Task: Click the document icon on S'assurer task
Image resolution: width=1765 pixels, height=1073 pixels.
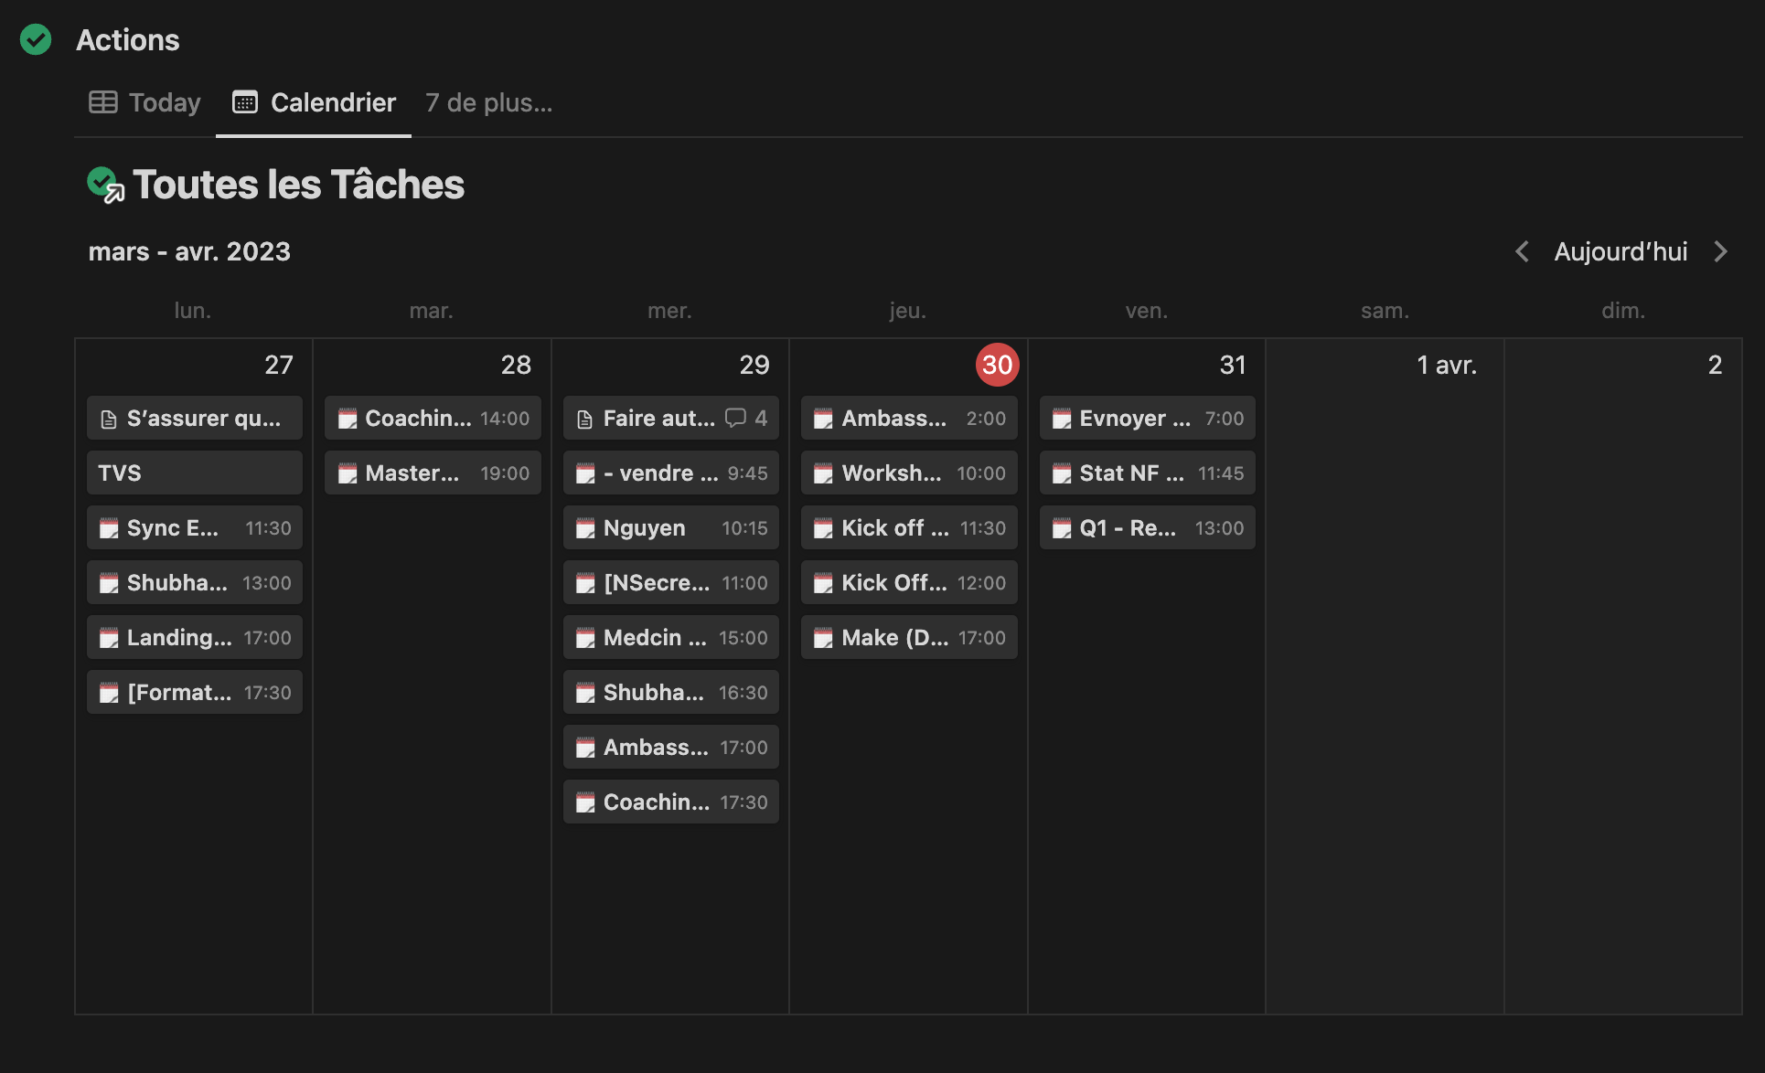Action: tap(109, 417)
